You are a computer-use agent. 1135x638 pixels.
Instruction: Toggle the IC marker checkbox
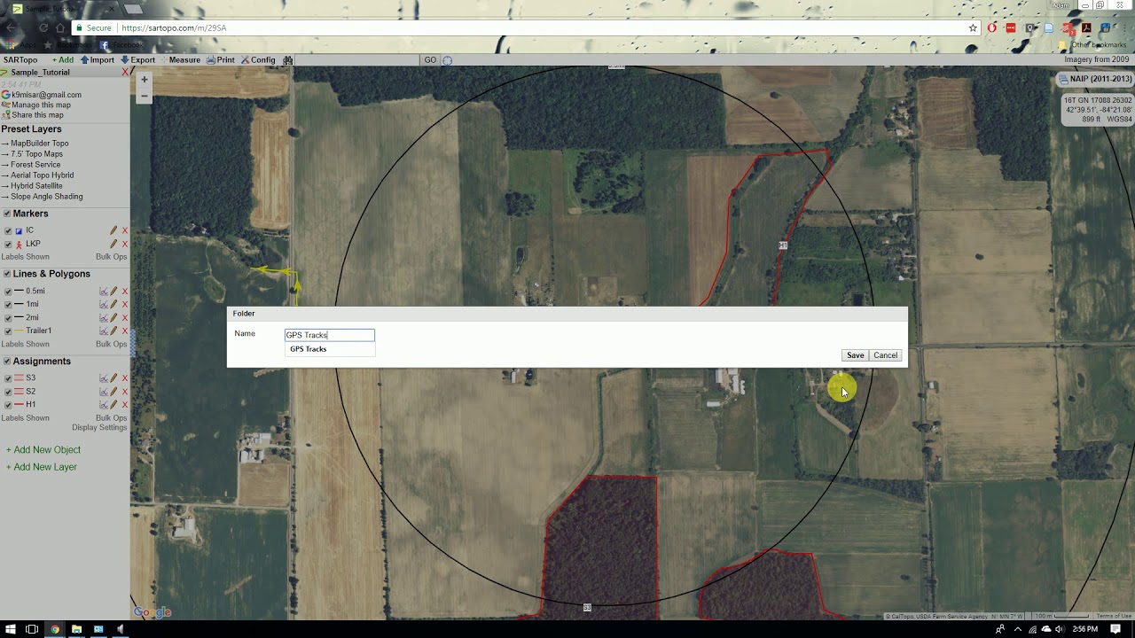tap(8, 230)
